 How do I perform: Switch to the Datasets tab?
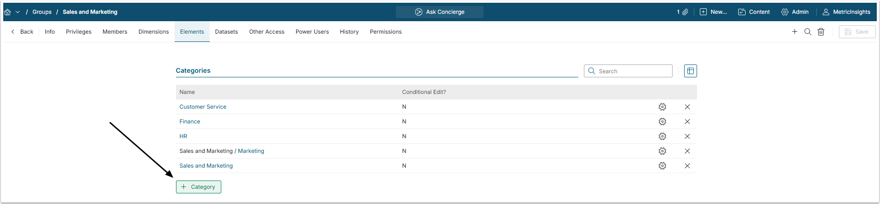(226, 32)
